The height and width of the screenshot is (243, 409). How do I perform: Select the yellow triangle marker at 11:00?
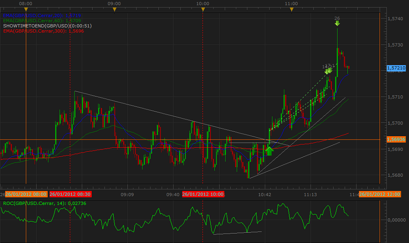tap(291, 9)
